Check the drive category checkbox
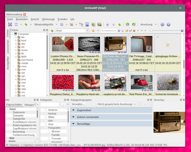 [x=46, y=124]
